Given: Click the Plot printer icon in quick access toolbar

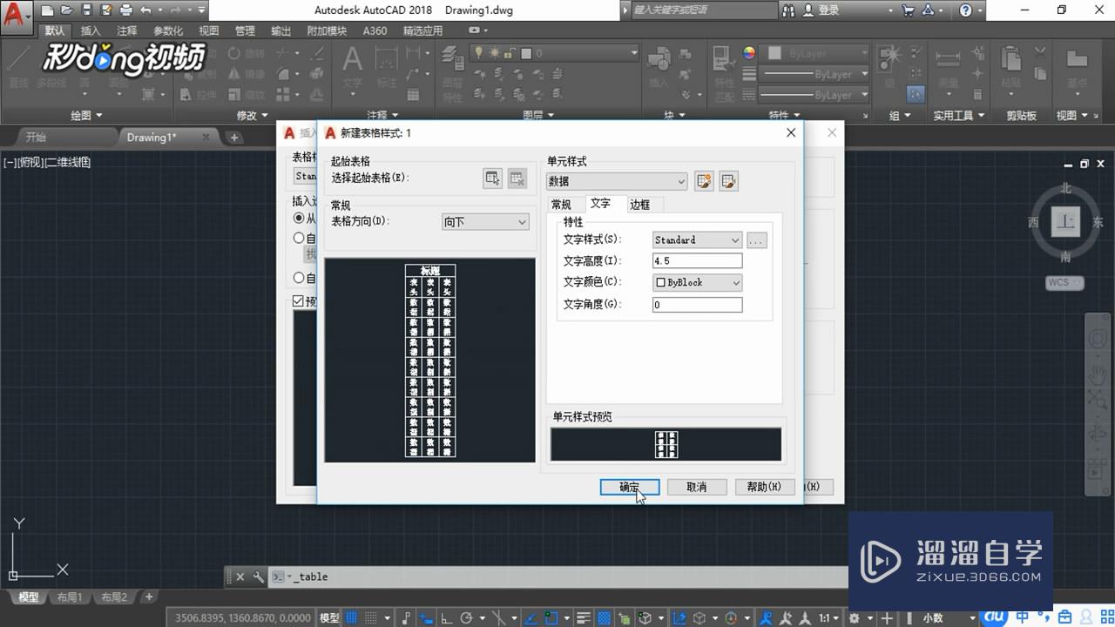Looking at the screenshot, I should tap(126, 10).
